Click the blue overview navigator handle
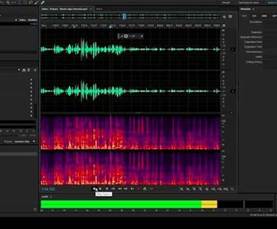The height and width of the screenshot is (229, 277). pyautogui.click(x=125, y=16)
